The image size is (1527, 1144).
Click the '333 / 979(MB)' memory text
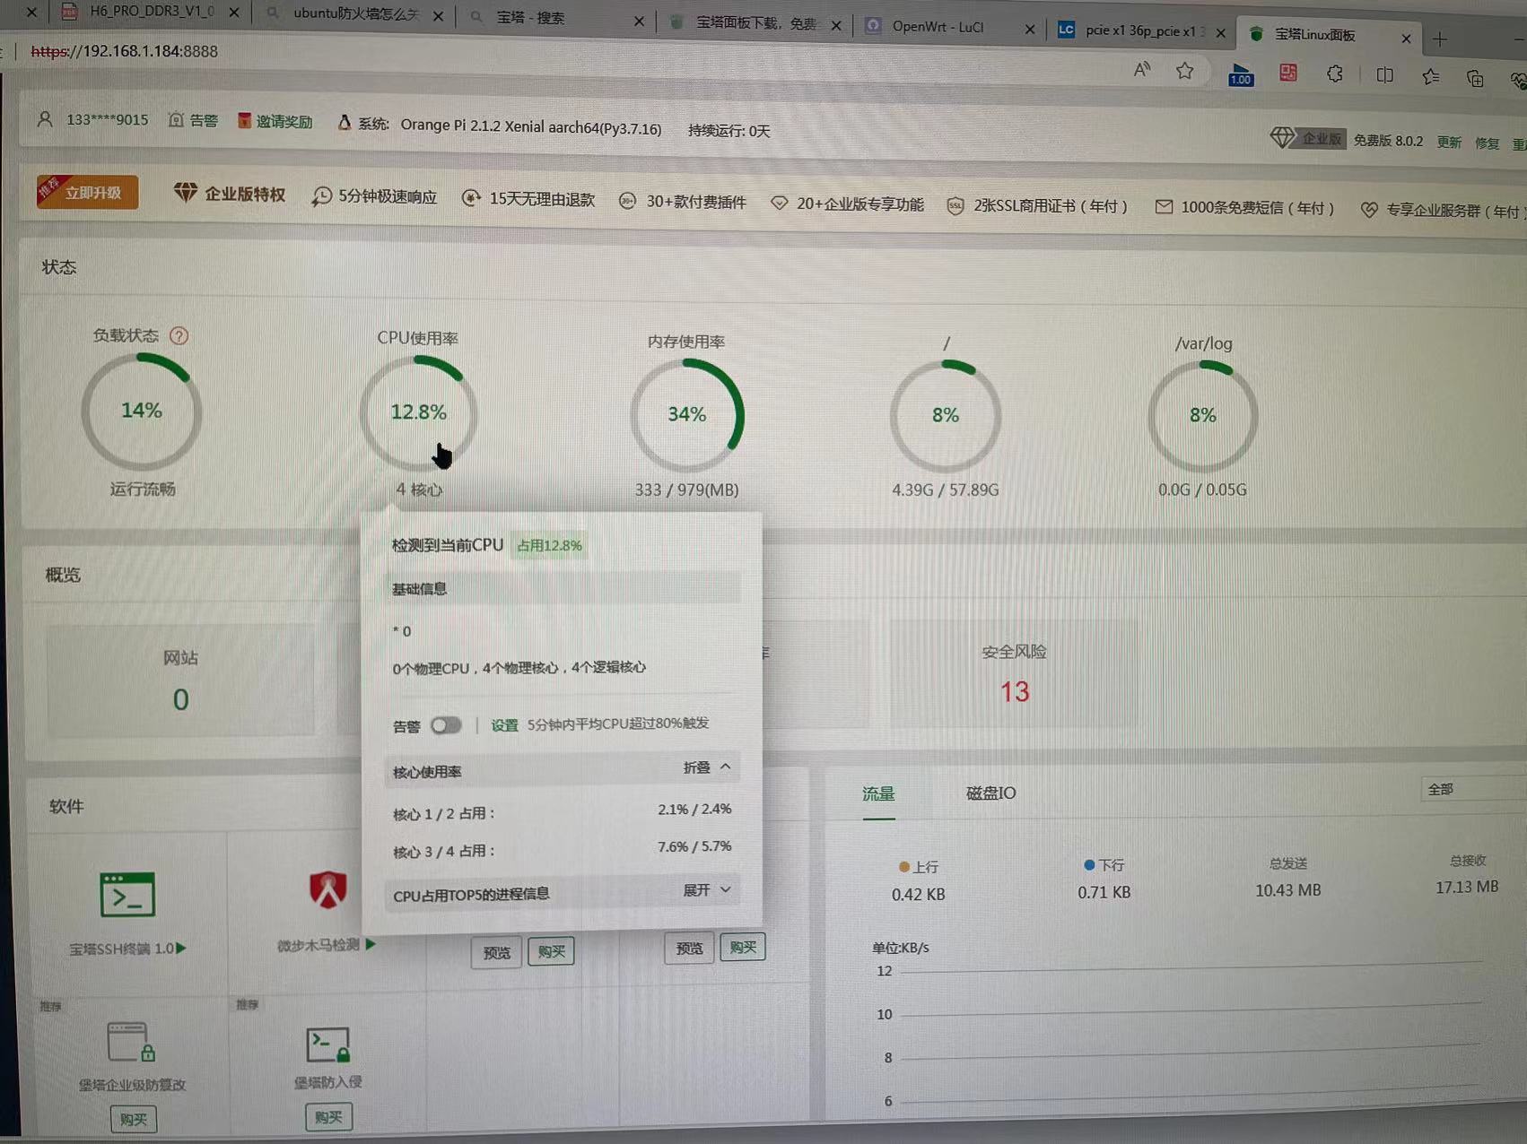pos(687,490)
